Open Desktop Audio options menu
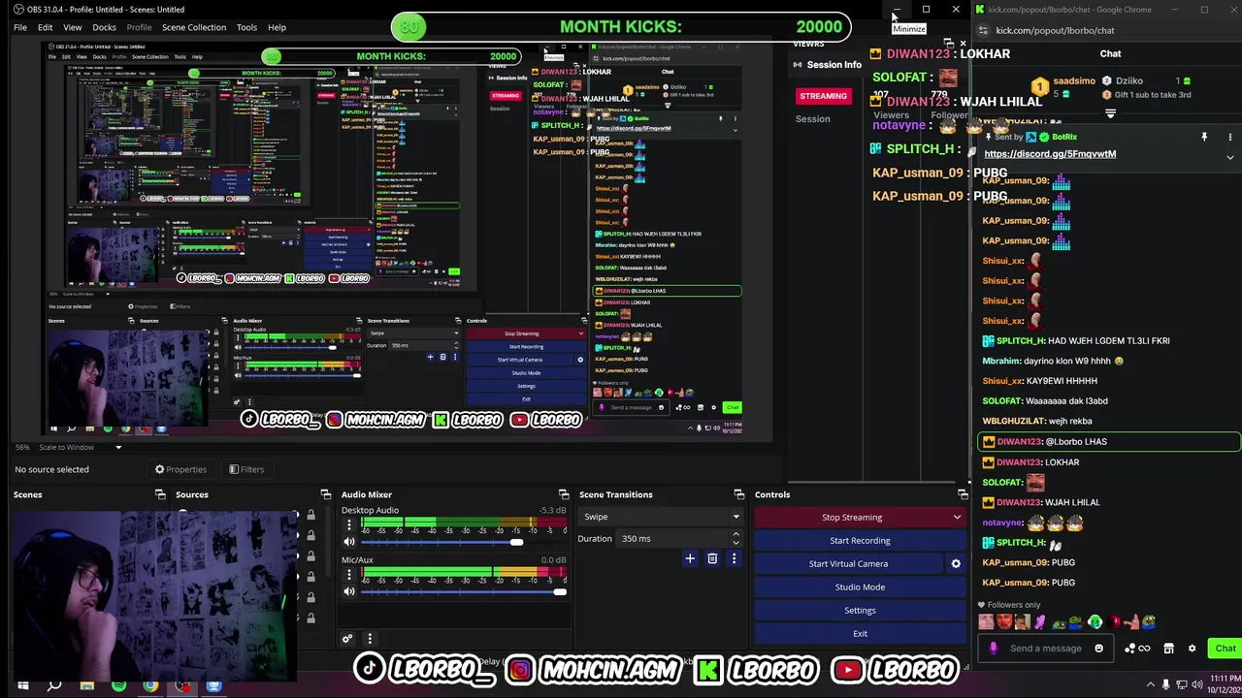1242x698 pixels. point(349,526)
